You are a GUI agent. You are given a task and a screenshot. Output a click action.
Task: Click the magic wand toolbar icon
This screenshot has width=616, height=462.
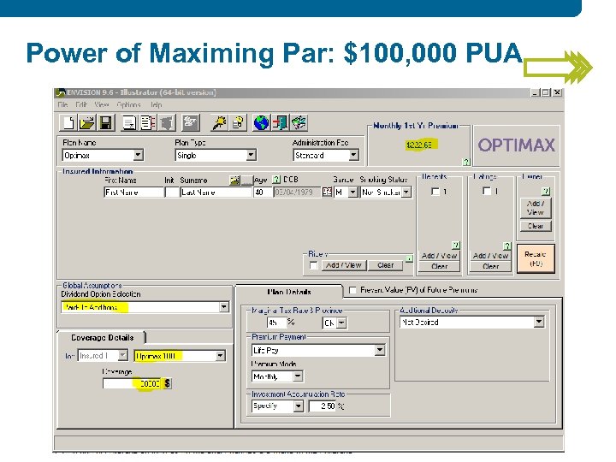coord(219,123)
